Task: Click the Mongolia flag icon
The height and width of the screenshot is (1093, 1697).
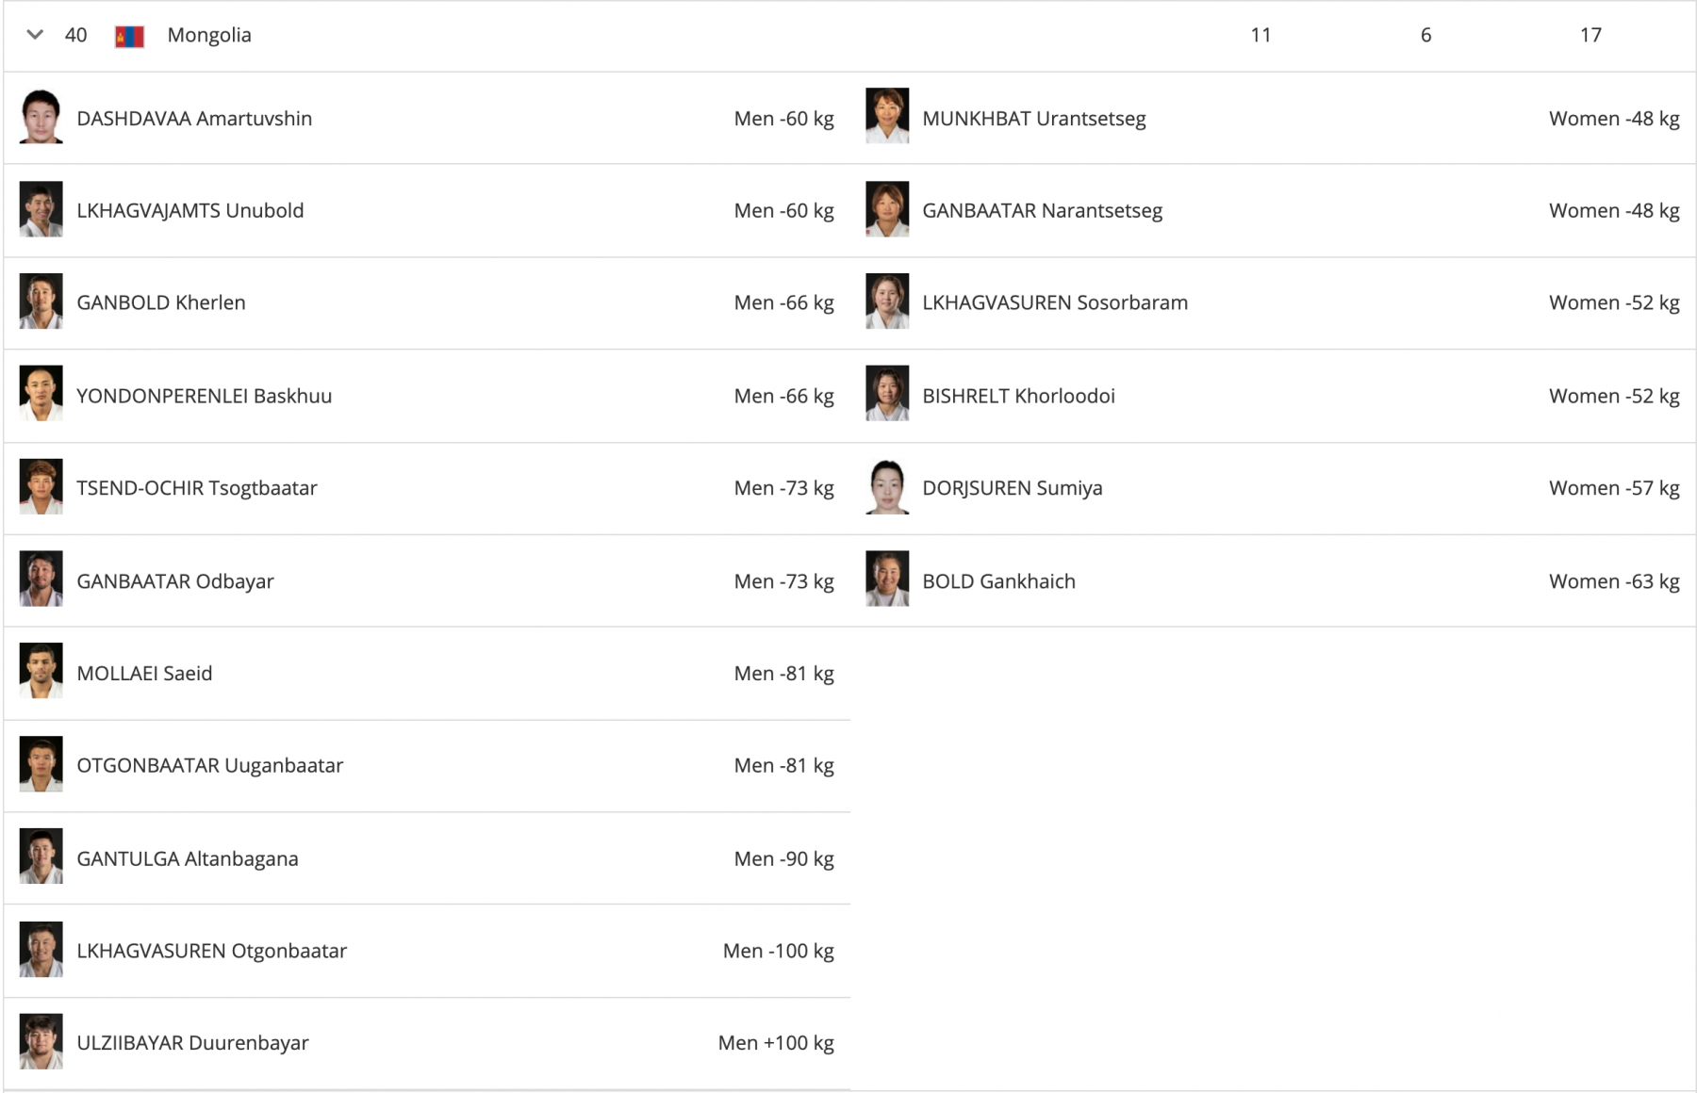Action: click(x=129, y=37)
